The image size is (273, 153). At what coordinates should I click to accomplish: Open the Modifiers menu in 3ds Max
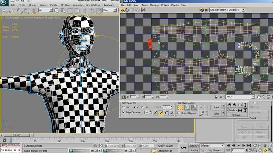[65, 5]
